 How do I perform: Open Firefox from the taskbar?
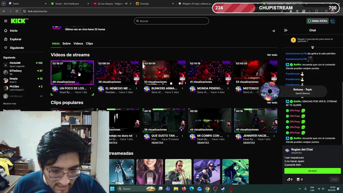point(184,189)
